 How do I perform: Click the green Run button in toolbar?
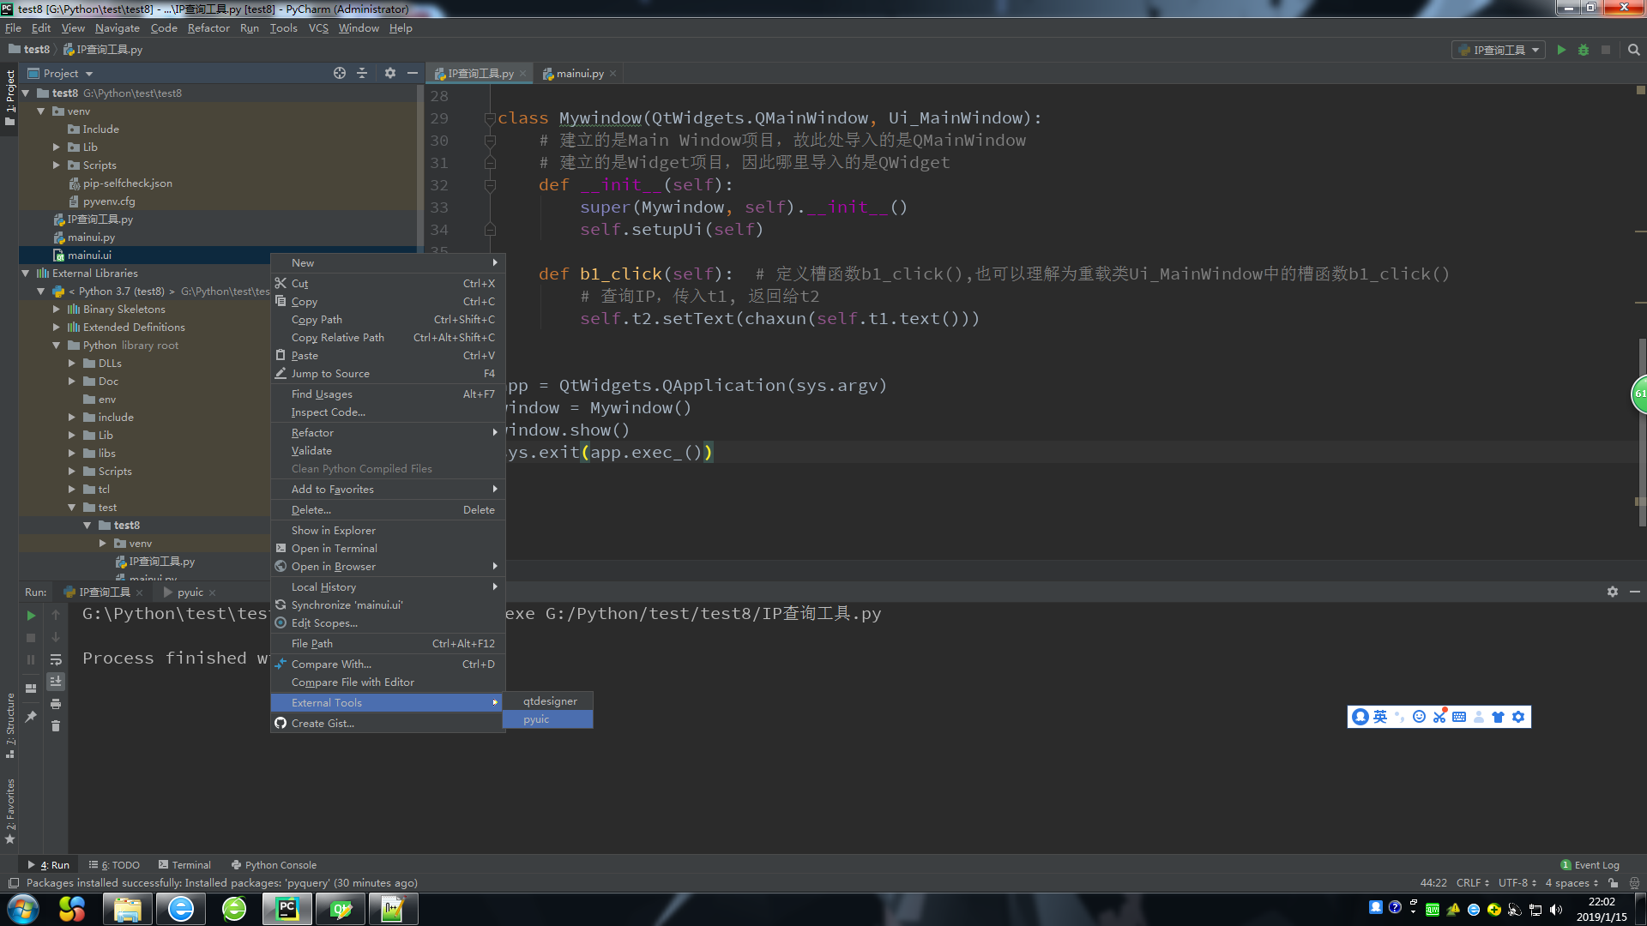tap(1561, 50)
